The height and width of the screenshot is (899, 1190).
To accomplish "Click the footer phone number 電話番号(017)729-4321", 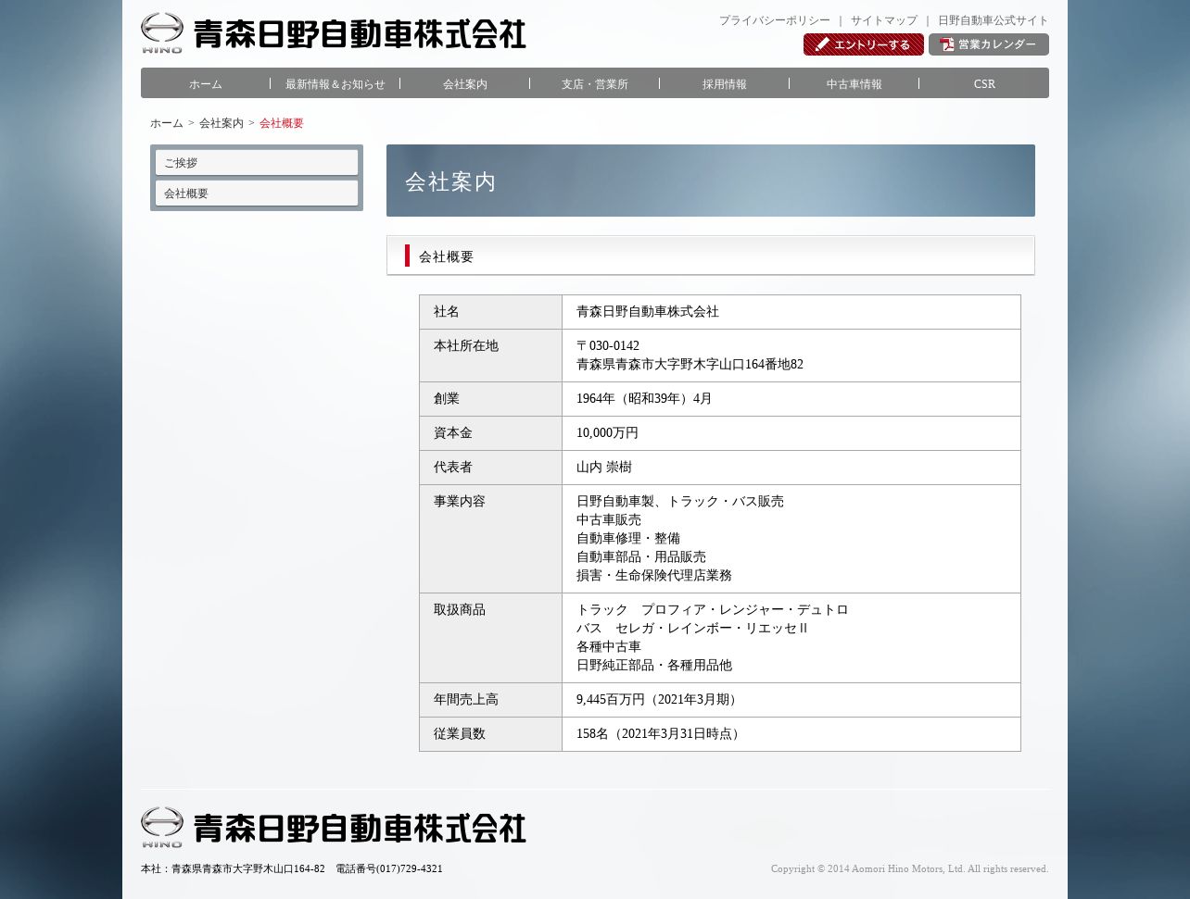I will coord(389,869).
